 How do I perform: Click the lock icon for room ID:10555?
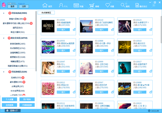point(74,50)
